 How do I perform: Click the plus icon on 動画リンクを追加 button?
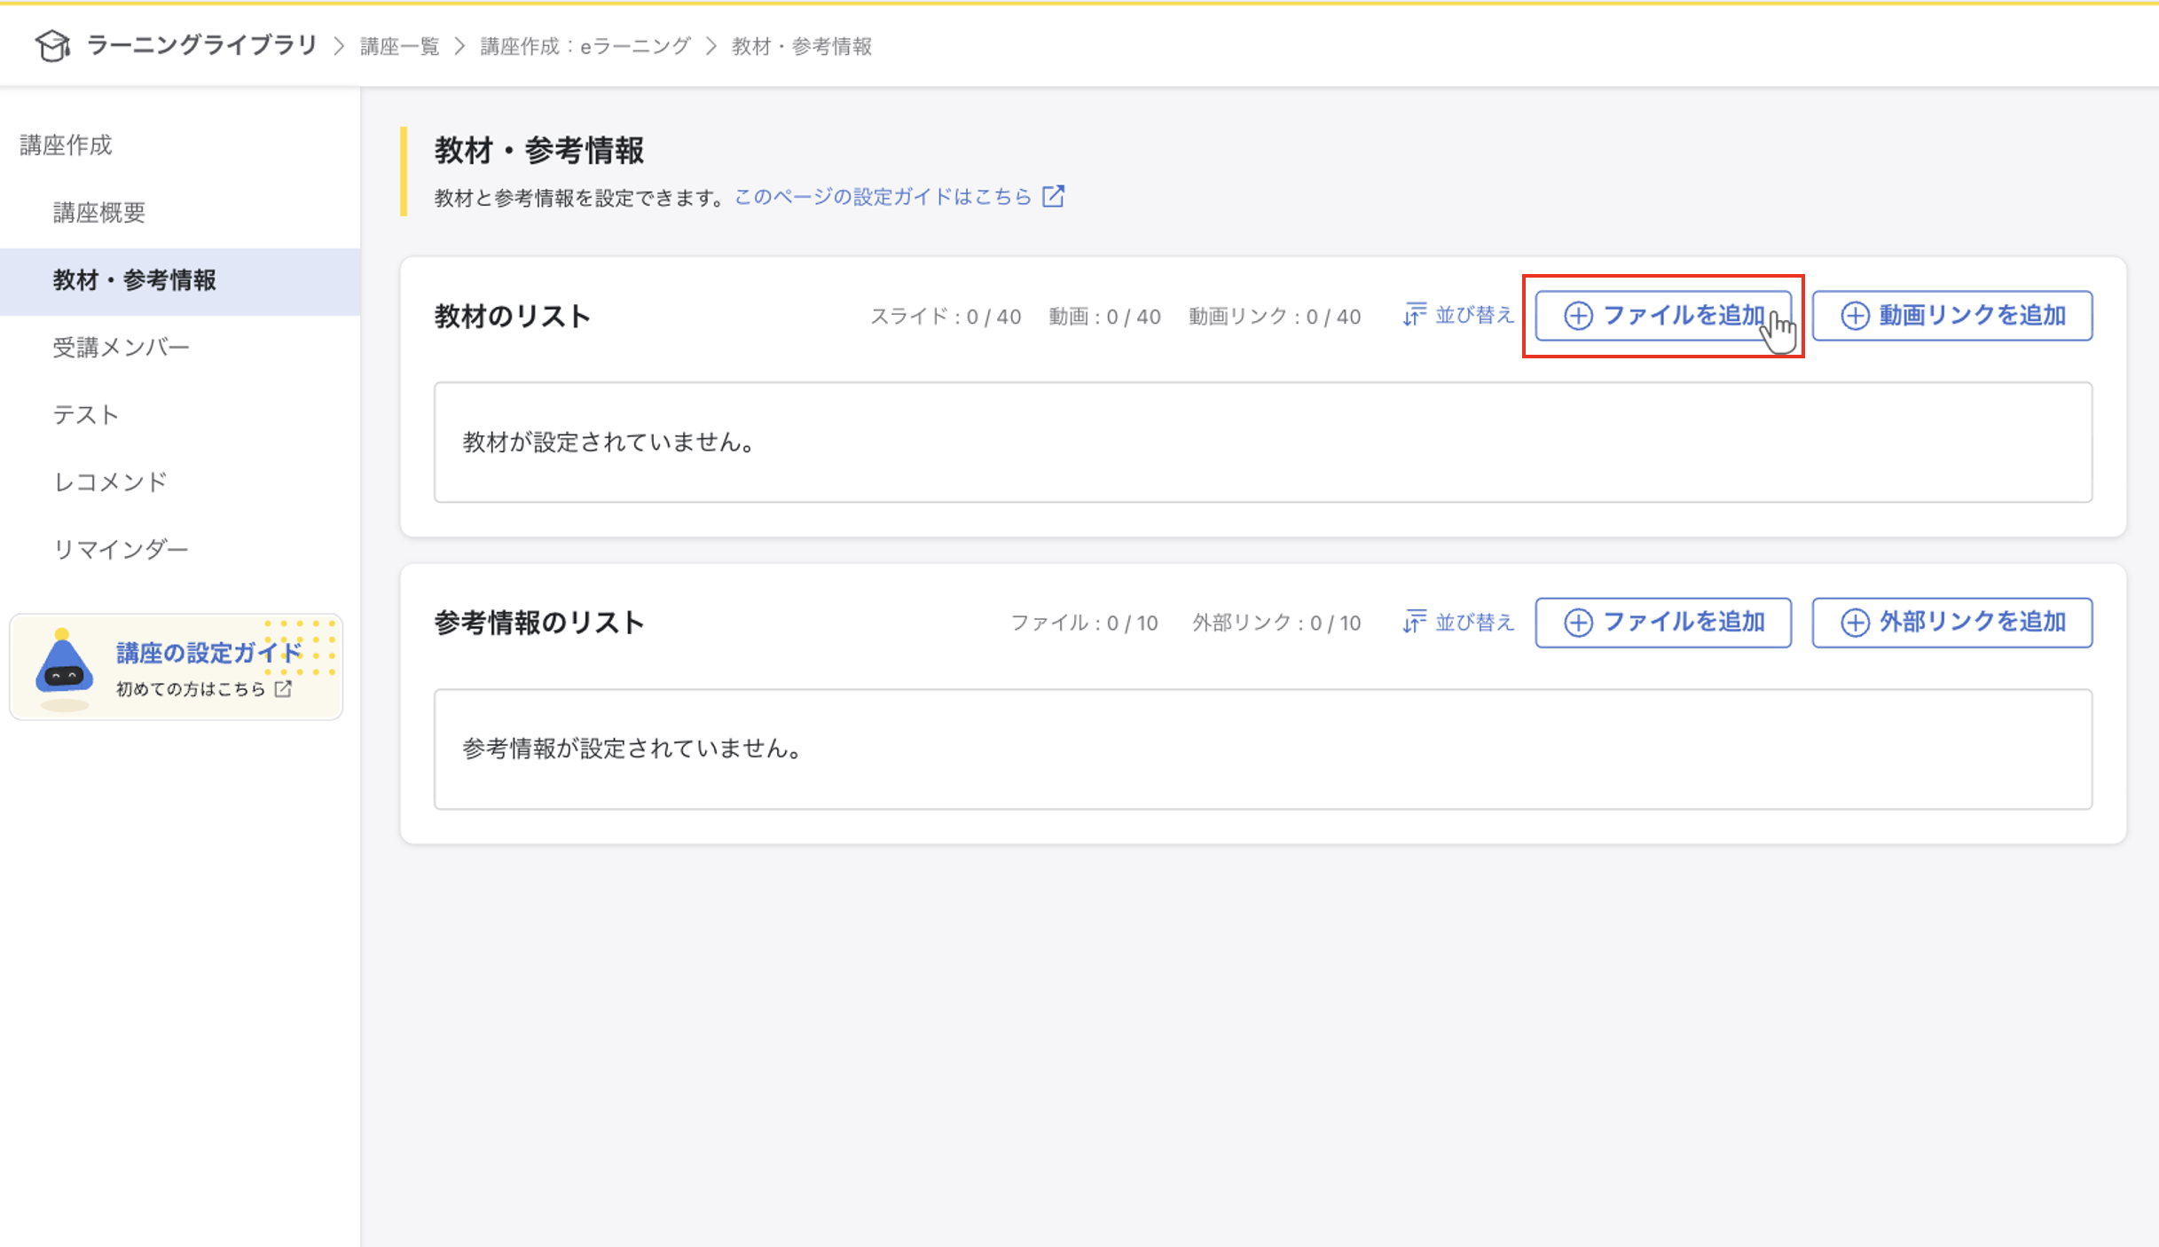tap(1853, 315)
